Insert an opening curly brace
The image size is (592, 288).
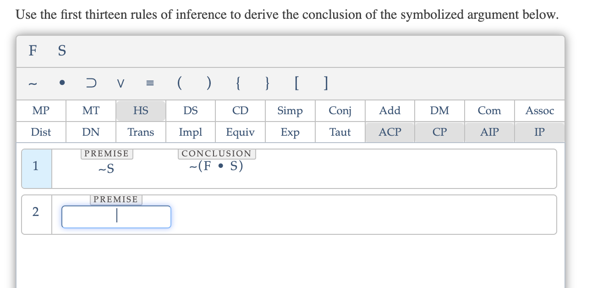[237, 83]
